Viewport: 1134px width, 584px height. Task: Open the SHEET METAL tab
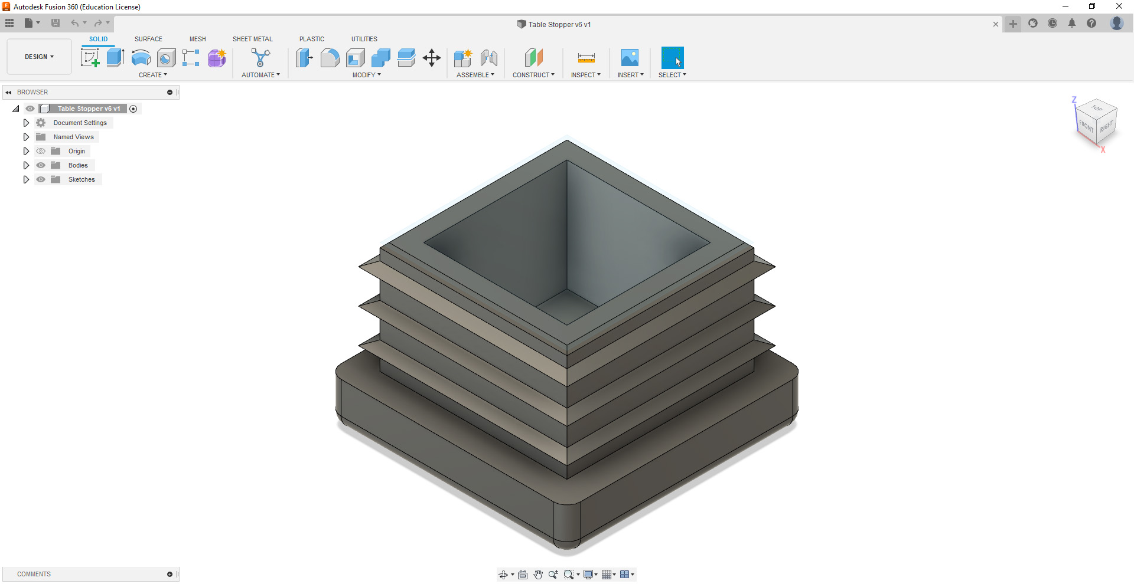point(252,39)
